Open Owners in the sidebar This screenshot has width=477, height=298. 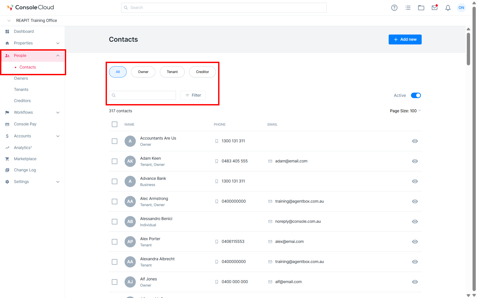click(21, 78)
